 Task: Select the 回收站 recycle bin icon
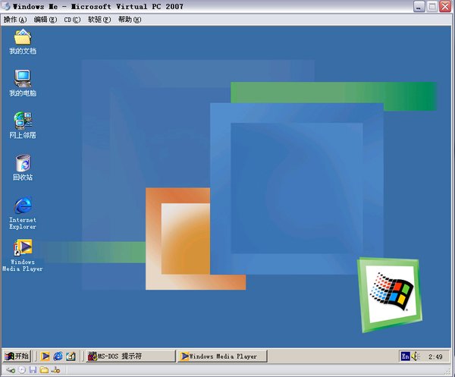[x=23, y=167]
